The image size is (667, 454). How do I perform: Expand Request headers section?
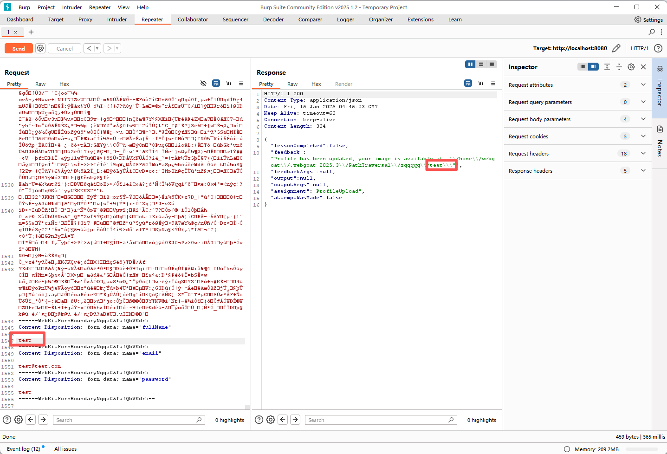pyautogui.click(x=643, y=154)
